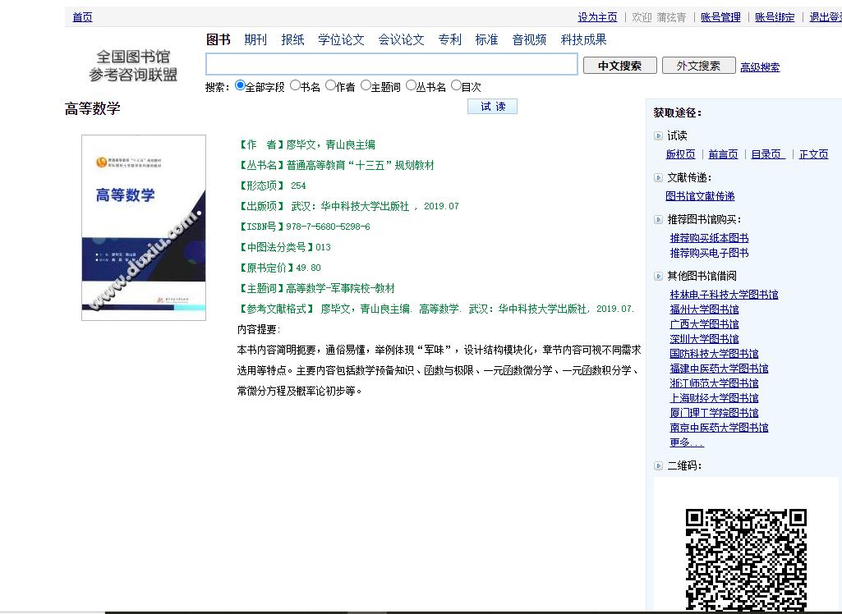This screenshot has width=842, height=614.
Task: Click the 全国图书馆参考咨询联盟 logo
Action: coord(131,64)
